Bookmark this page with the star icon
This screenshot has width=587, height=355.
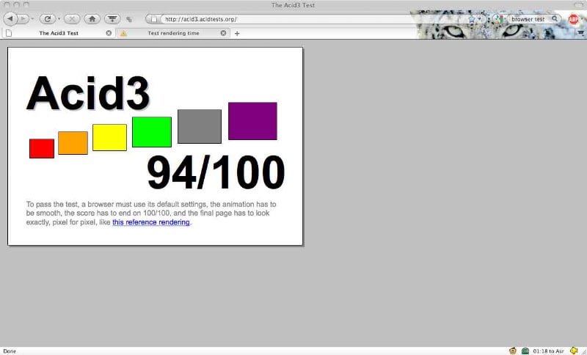point(472,19)
